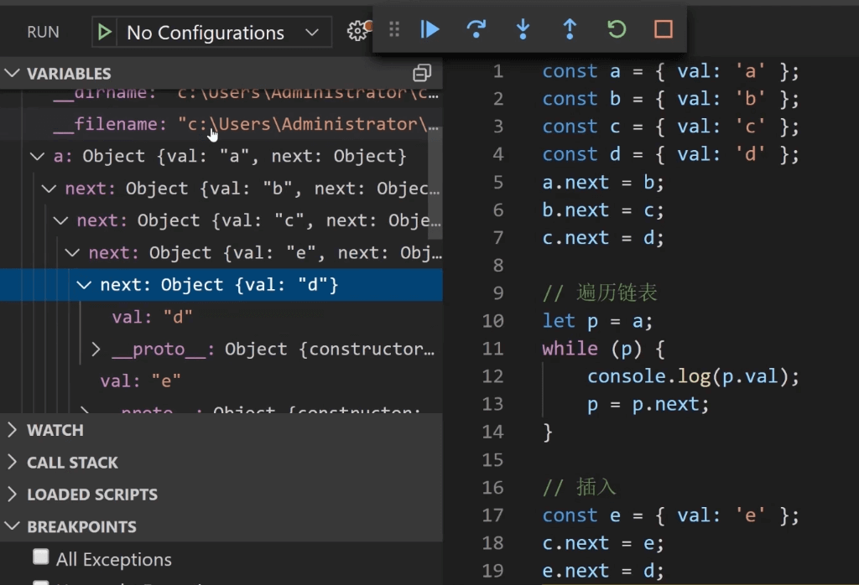
Task: Click line number 18 in the gutter
Action: (x=492, y=543)
